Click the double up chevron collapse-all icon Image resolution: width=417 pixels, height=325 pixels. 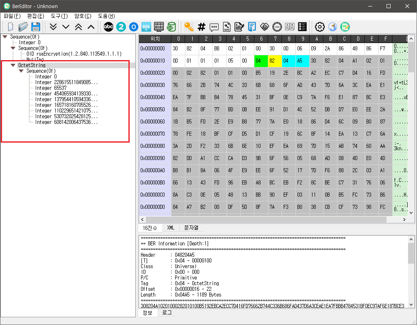tap(78, 27)
